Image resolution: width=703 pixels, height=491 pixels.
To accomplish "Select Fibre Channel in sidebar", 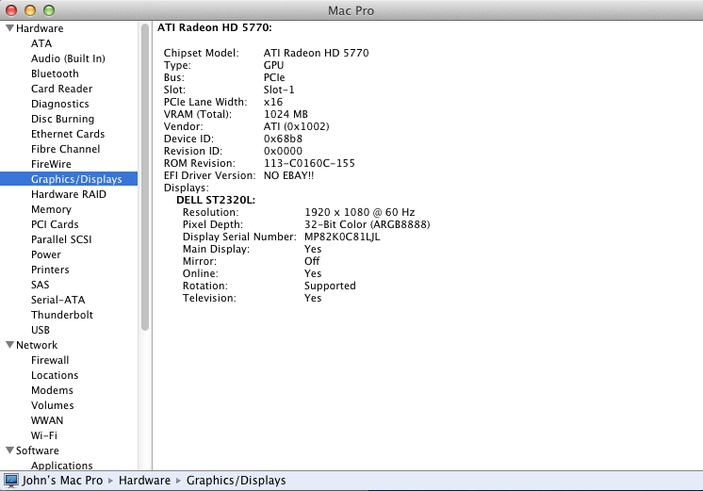I will (x=65, y=149).
